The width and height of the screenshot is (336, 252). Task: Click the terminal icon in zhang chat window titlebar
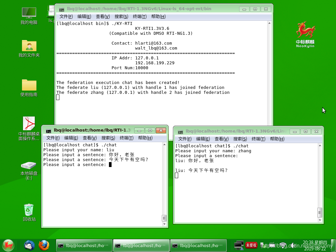pyautogui.click(x=180, y=132)
